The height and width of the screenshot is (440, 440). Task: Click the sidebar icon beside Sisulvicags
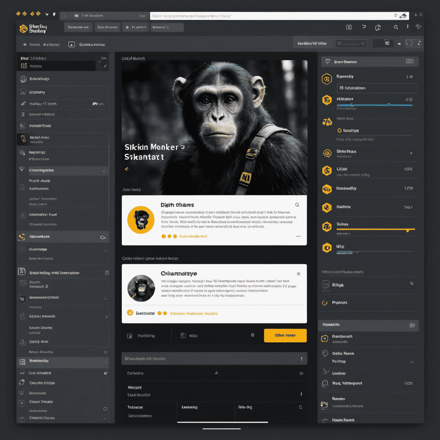tap(23, 79)
